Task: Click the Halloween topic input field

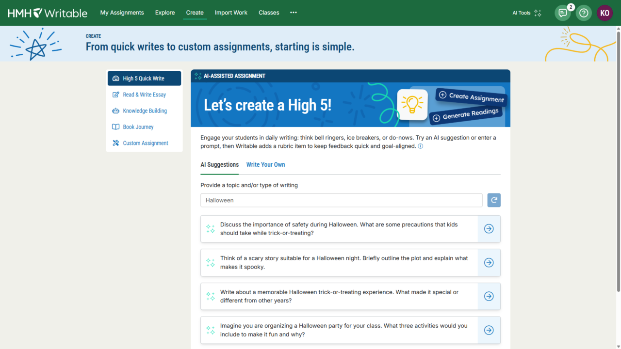Action: click(x=342, y=200)
